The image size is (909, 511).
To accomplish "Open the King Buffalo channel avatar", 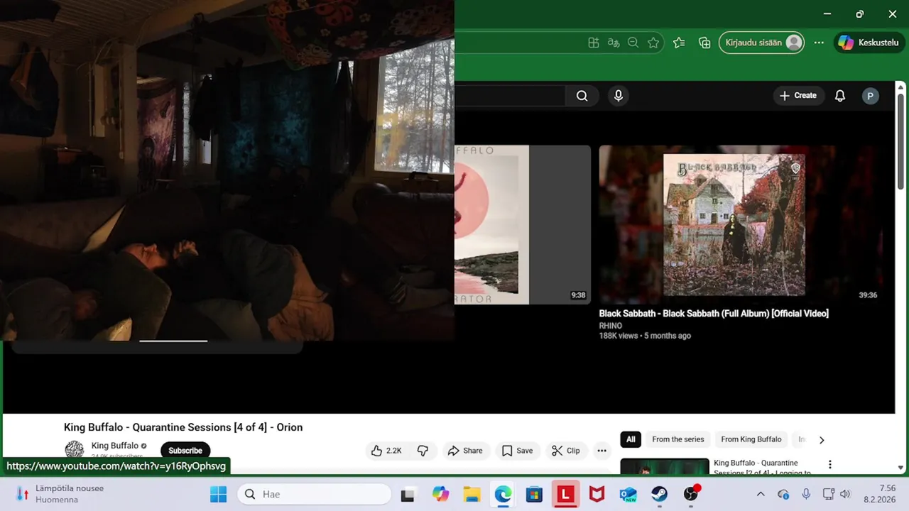I will click(75, 450).
